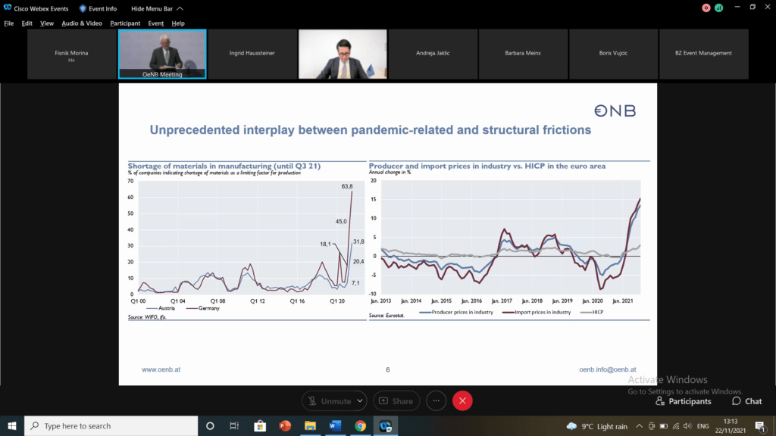This screenshot has width=776, height=436.
Task: Open Task View on taskbar
Action: pos(235,425)
